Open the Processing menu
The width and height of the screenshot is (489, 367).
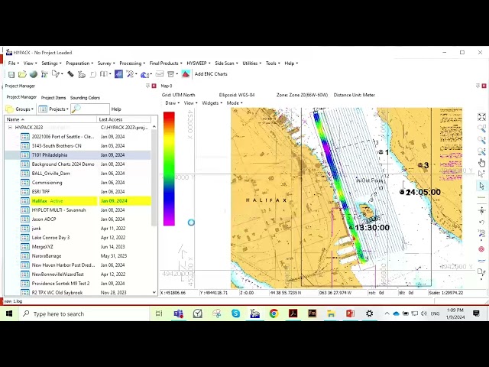tap(132, 63)
